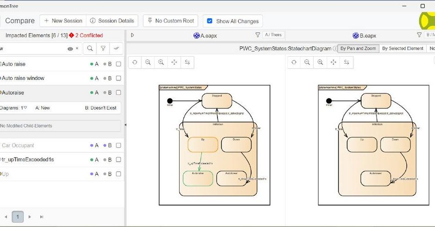
Task: Tick the checkbox for Auto raise window row
Action: tap(118, 78)
